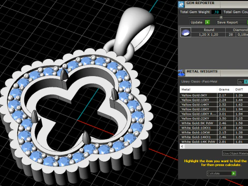
Task: Sort by the DWT column header
Action: pos(241,89)
